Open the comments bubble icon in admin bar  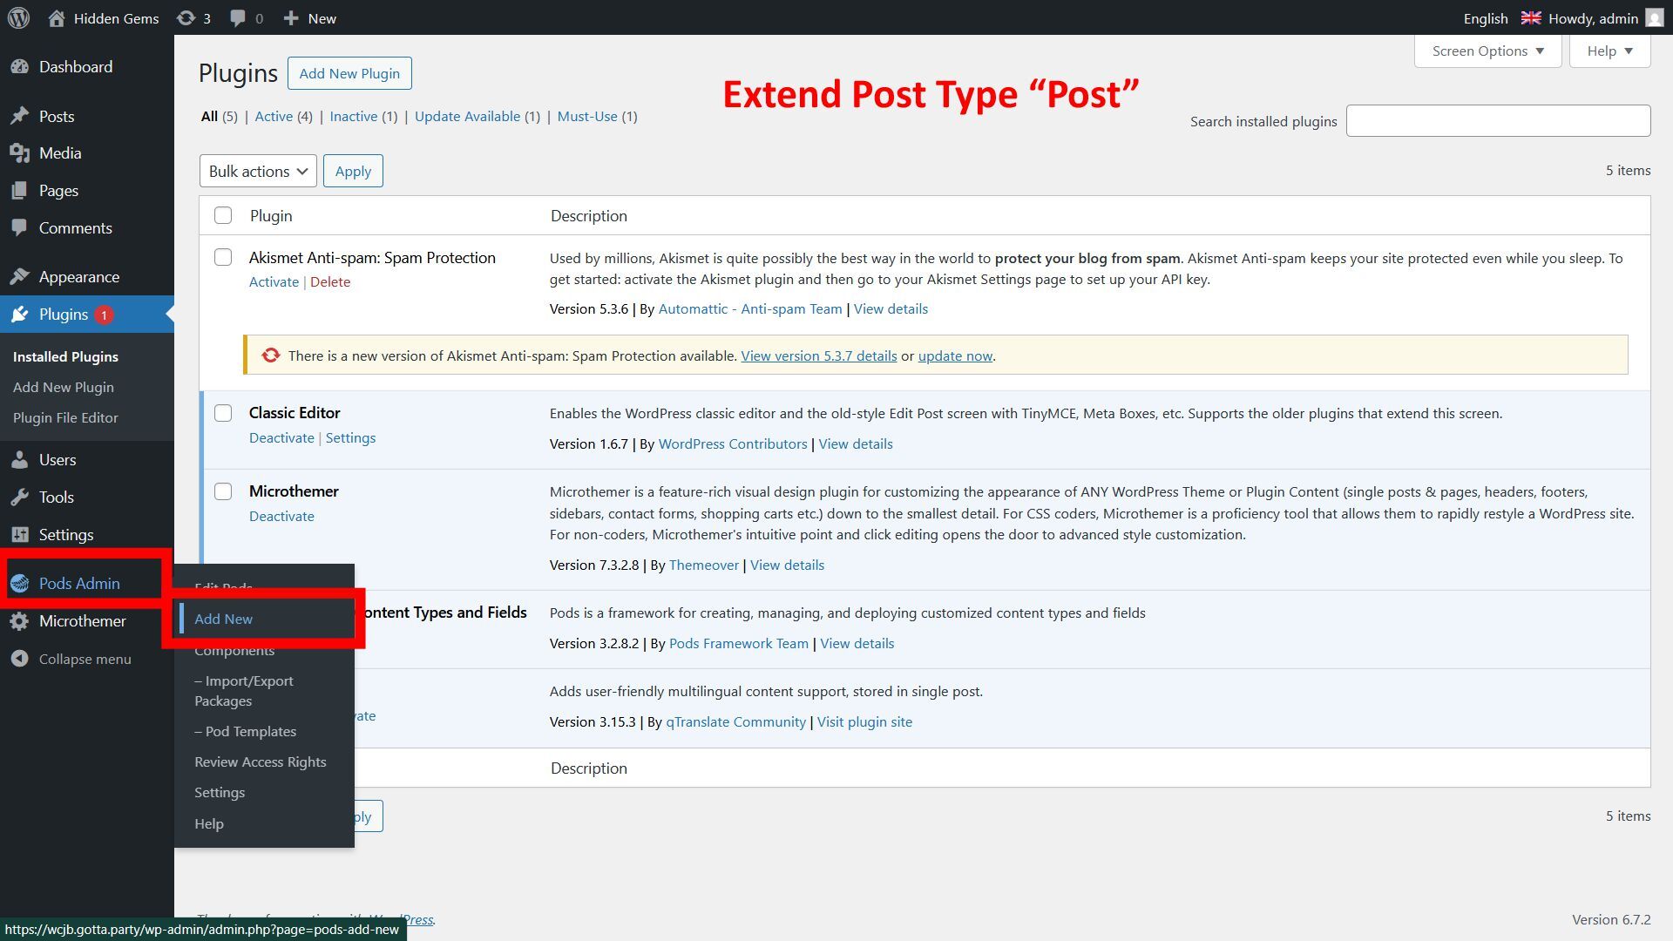237,17
